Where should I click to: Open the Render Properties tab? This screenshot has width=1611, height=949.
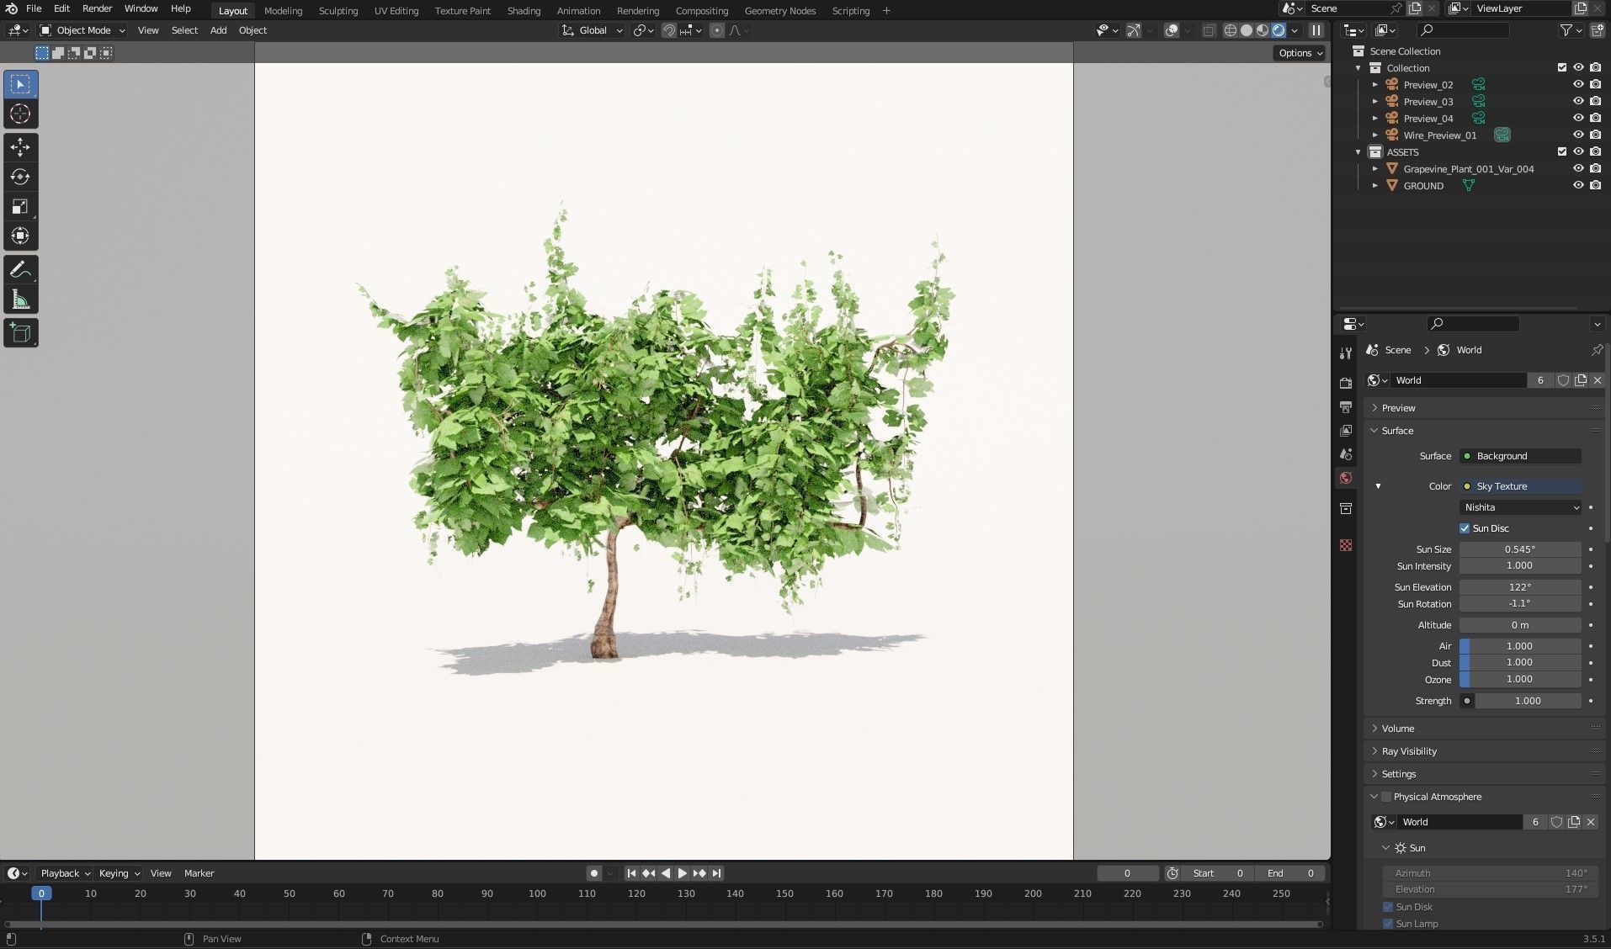point(1345,382)
